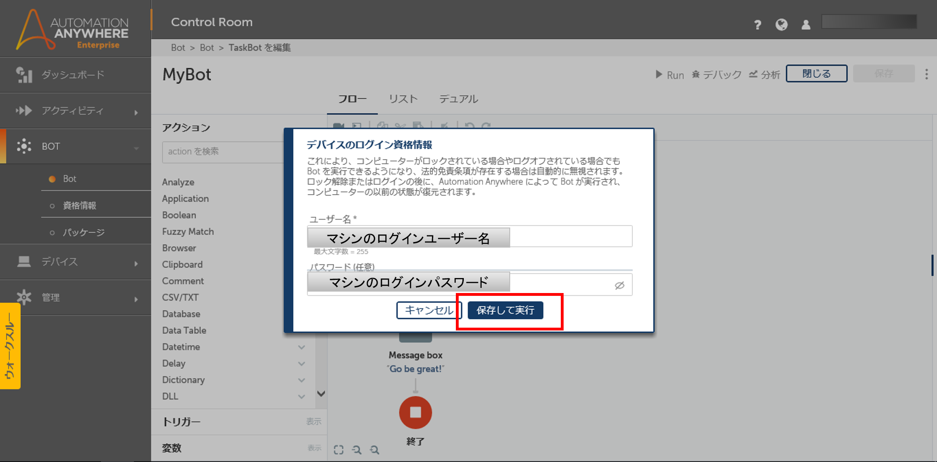Show the 変数 panel
Viewport: 937px width, 462px height.
point(314,448)
